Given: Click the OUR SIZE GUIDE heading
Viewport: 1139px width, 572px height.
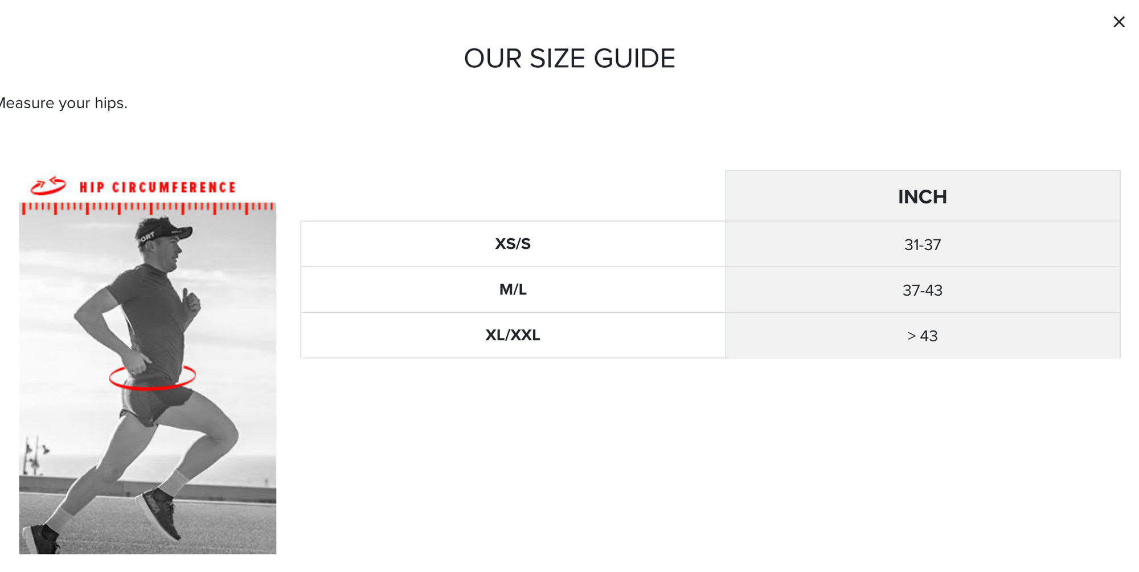Looking at the screenshot, I should pyautogui.click(x=569, y=59).
